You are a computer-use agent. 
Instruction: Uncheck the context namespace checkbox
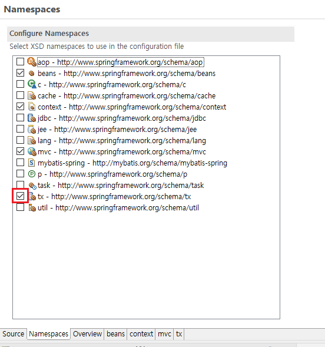21,107
